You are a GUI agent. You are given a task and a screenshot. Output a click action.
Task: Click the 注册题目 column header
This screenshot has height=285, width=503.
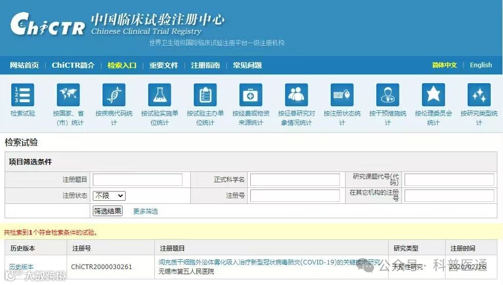pos(172,249)
